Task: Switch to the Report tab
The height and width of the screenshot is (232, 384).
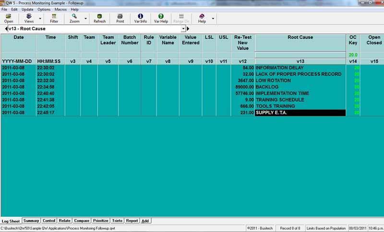Action: click(132, 220)
